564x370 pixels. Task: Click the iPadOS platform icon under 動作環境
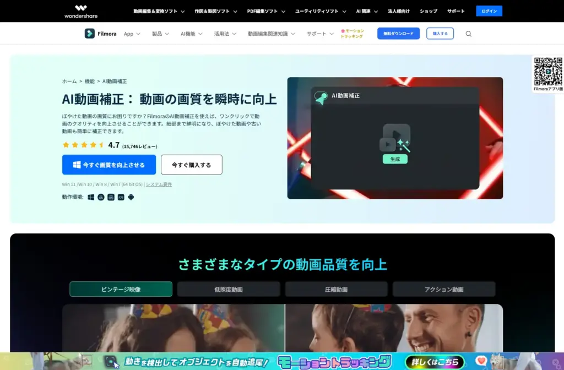tap(111, 197)
